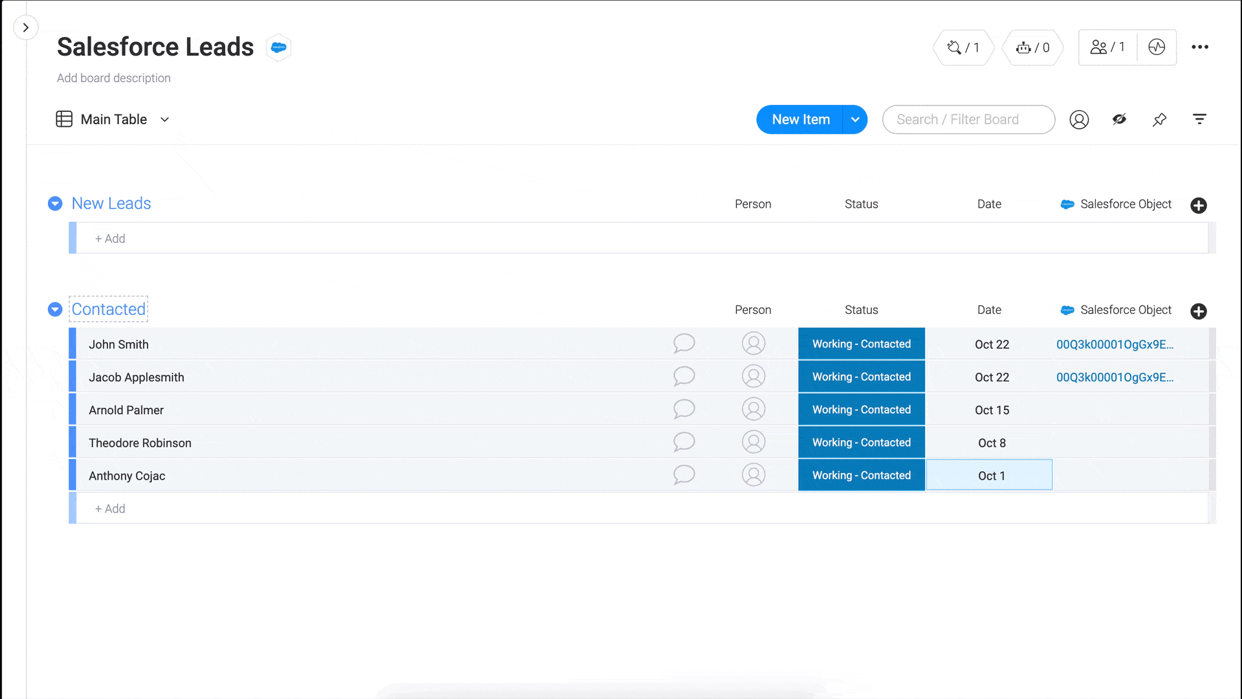This screenshot has height=699, width=1242.
Task: Click the team members icon showing count 0
Action: pos(1032,47)
